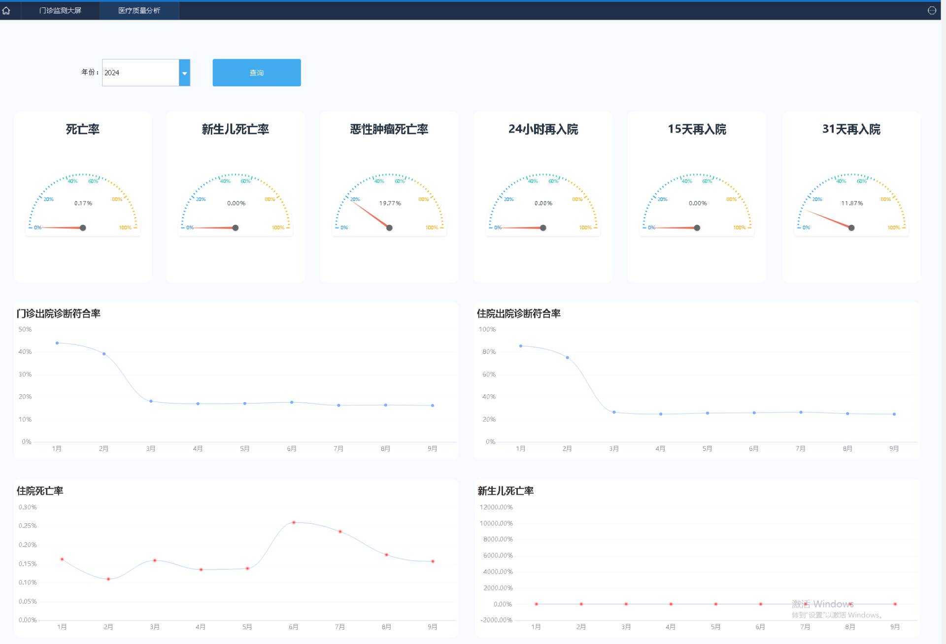Click 9月 data point in 门诊出院诊断符合率 chart
This screenshot has width=946, height=644.
point(433,406)
